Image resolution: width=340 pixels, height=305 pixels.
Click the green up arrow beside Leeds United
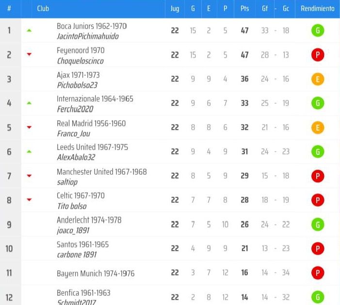point(29,152)
